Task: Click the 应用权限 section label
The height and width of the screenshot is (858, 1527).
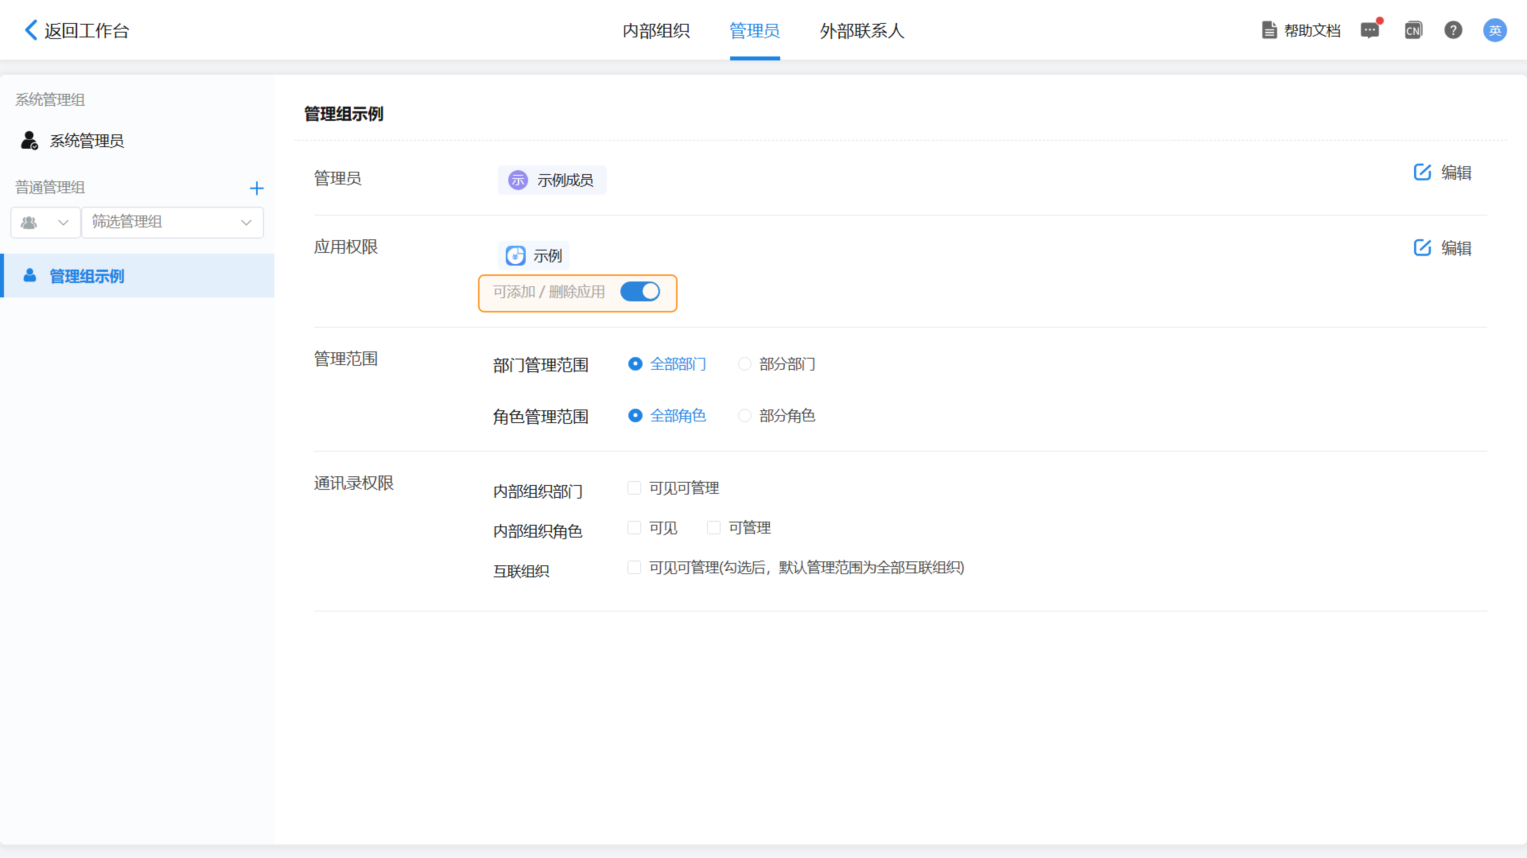Action: [346, 247]
